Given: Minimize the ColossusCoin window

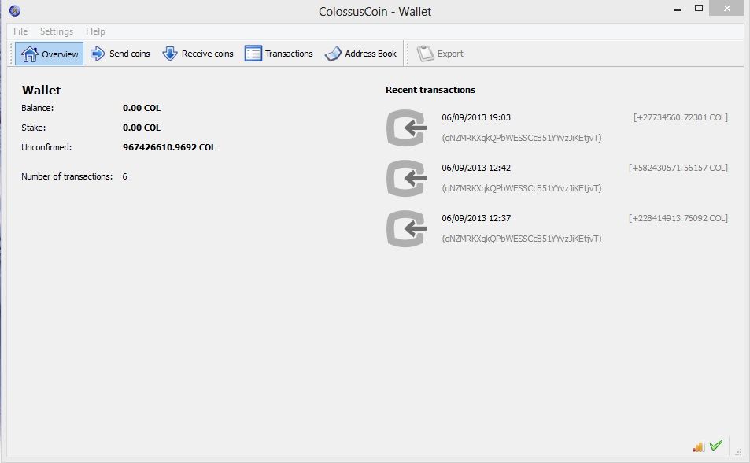Looking at the screenshot, I should [x=678, y=9].
